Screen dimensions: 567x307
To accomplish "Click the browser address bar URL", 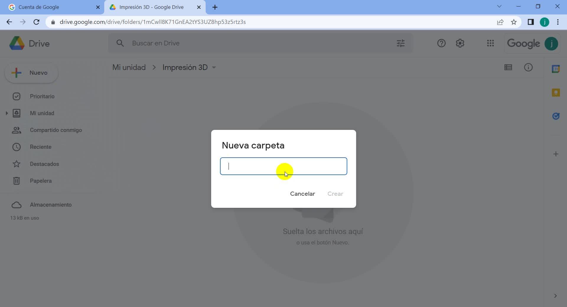I will tap(153, 22).
